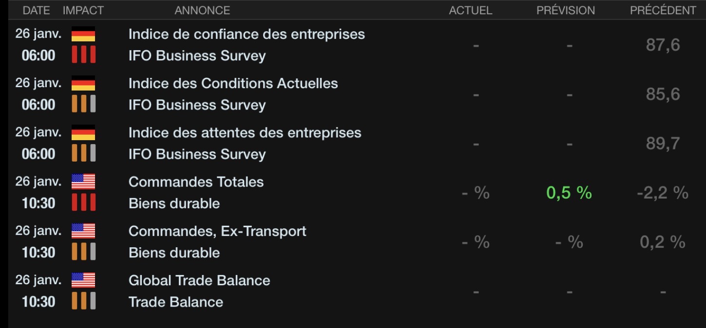
Task: Select the orange impact bars for Commandes, Ex-Transport
Action: [x=83, y=251]
